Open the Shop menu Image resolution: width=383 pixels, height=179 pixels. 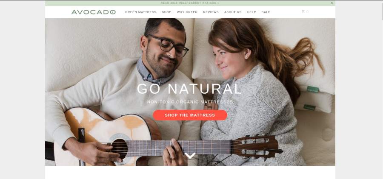166,12
